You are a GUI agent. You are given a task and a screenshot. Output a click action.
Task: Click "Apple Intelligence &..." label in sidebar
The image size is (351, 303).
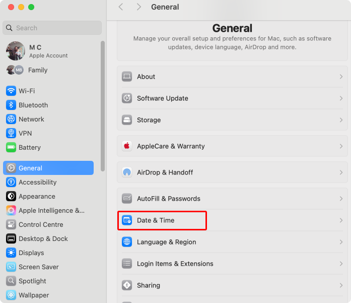pos(52,210)
